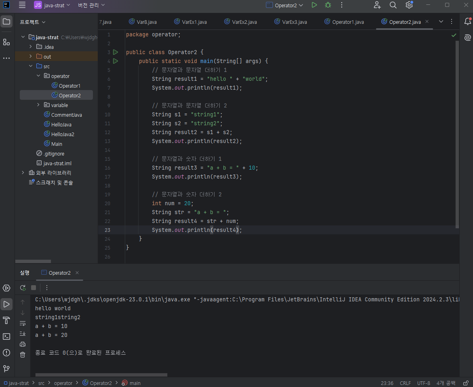Open the Build hammer tool window

6,320
